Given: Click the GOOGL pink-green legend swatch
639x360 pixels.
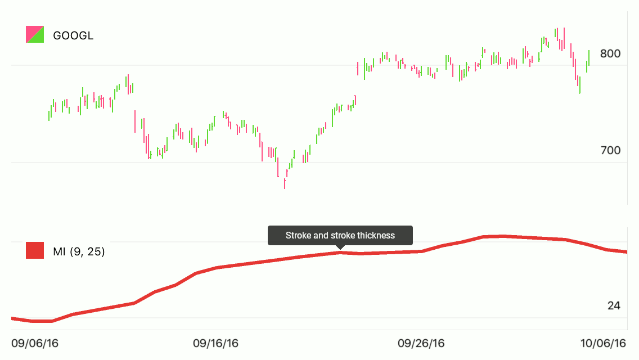Looking at the screenshot, I should tap(35, 35).
